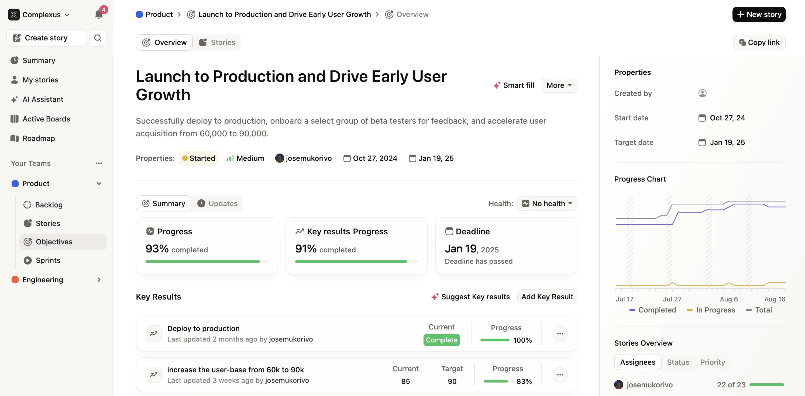Expand the More options dropdown
The image size is (805, 396).
559,85
